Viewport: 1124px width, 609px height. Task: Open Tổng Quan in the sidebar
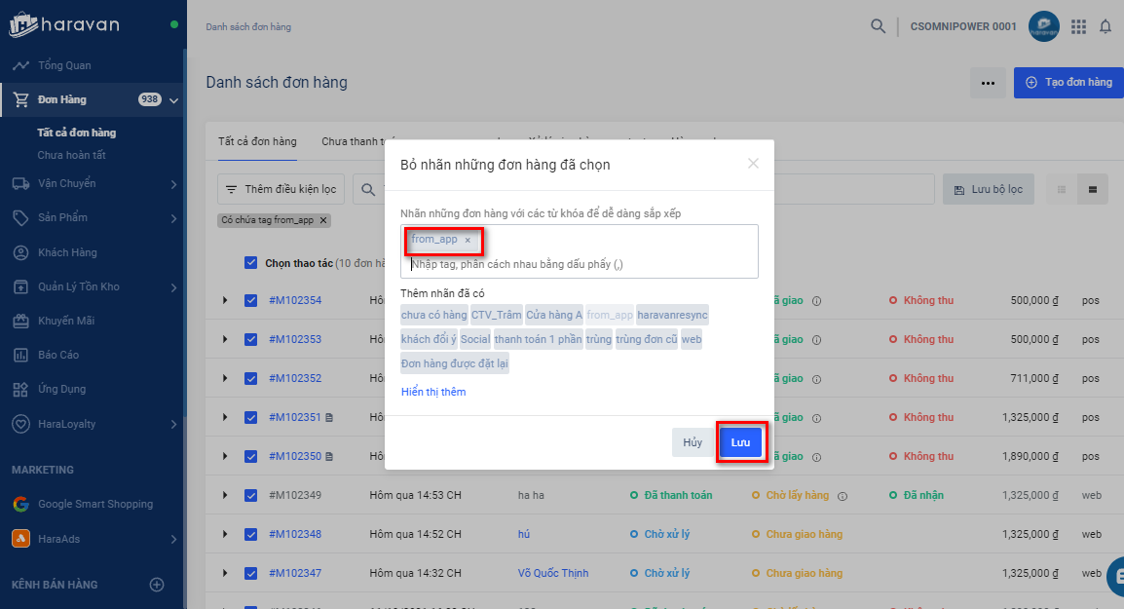tap(64, 65)
